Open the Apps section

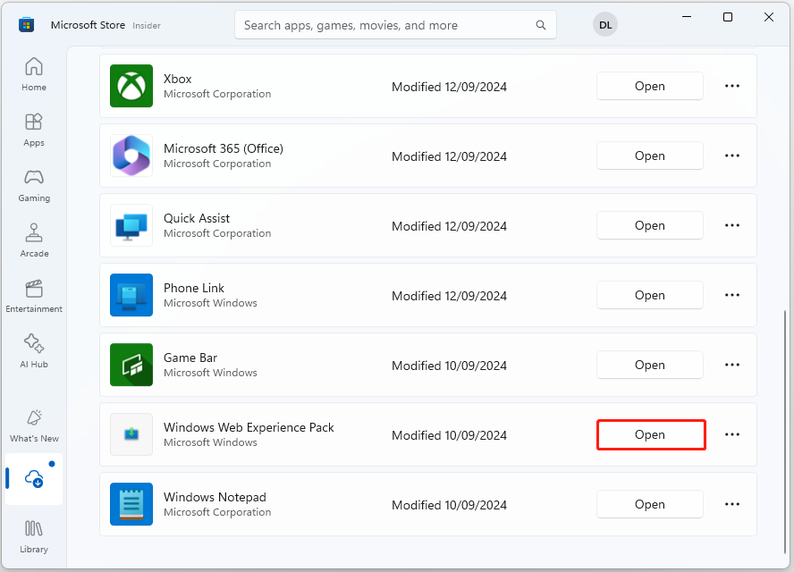34,130
